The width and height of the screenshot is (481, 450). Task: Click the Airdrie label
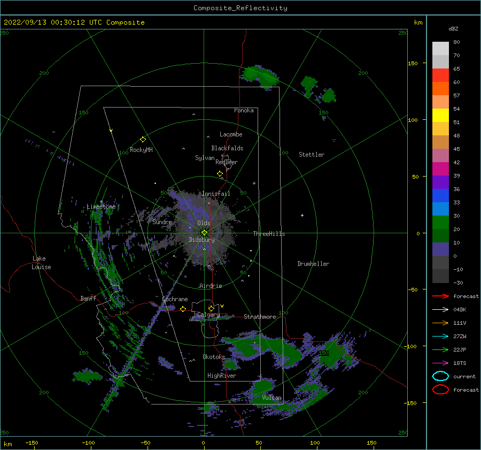211,286
